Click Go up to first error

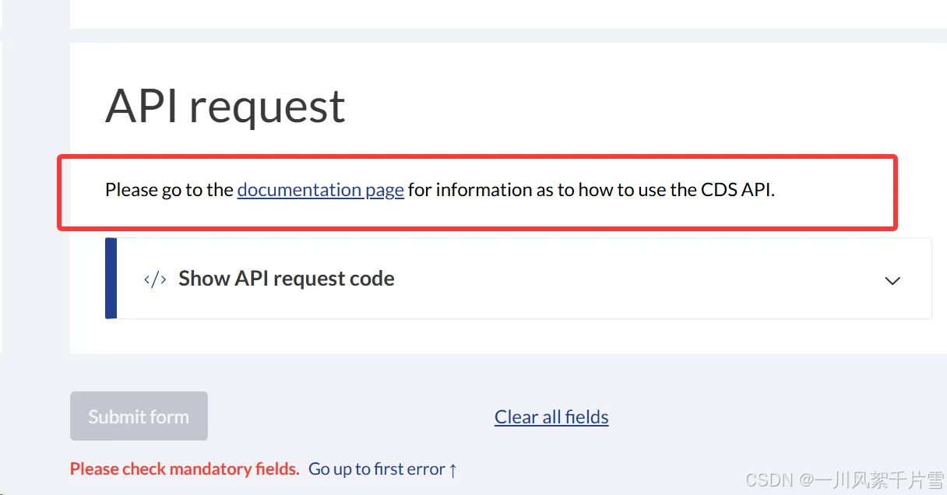pyautogui.click(x=376, y=469)
